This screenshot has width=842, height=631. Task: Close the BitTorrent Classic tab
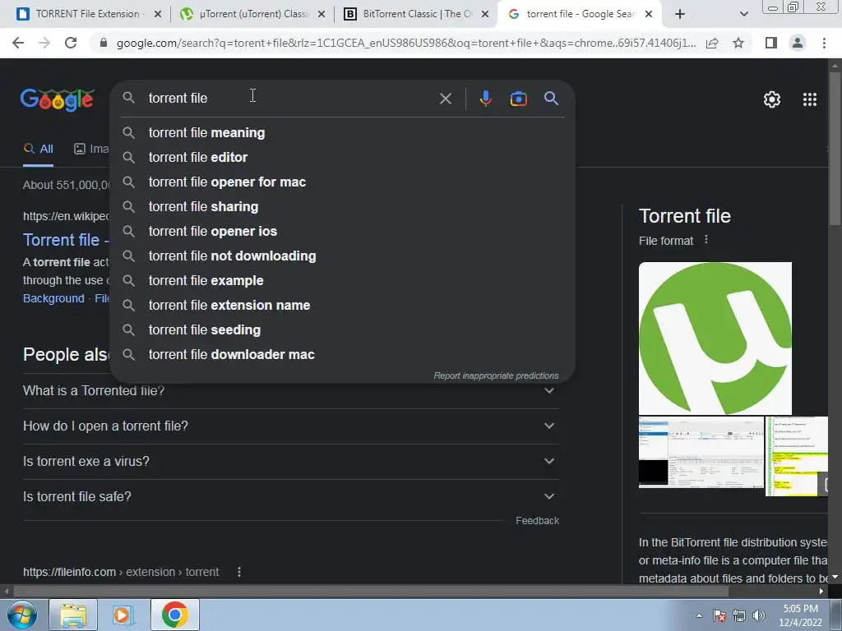click(x=485, y=15)
